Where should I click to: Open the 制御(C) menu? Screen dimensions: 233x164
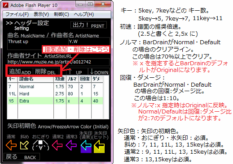62,14
